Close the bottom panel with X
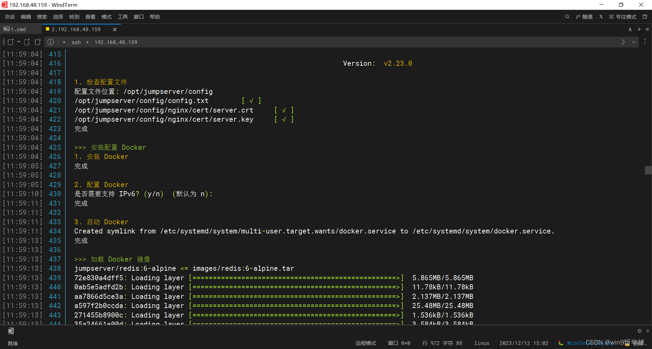Screen dimensions: 652x349 [648, 331]
